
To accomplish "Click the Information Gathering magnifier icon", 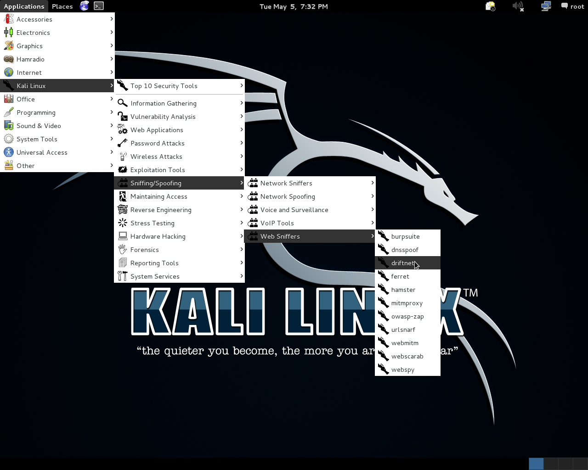I will (123, 103).
